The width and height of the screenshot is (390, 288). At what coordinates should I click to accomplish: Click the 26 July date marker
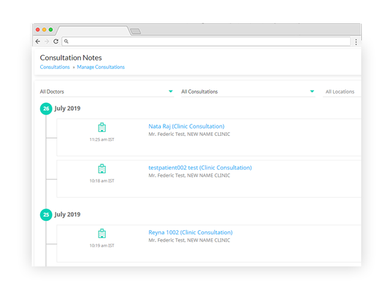coord(46,109)
